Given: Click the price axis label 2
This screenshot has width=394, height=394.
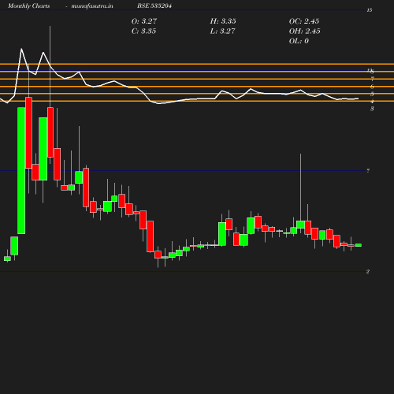Looking at the screenshot, I should pyautogui.click(x=368, y=272).
